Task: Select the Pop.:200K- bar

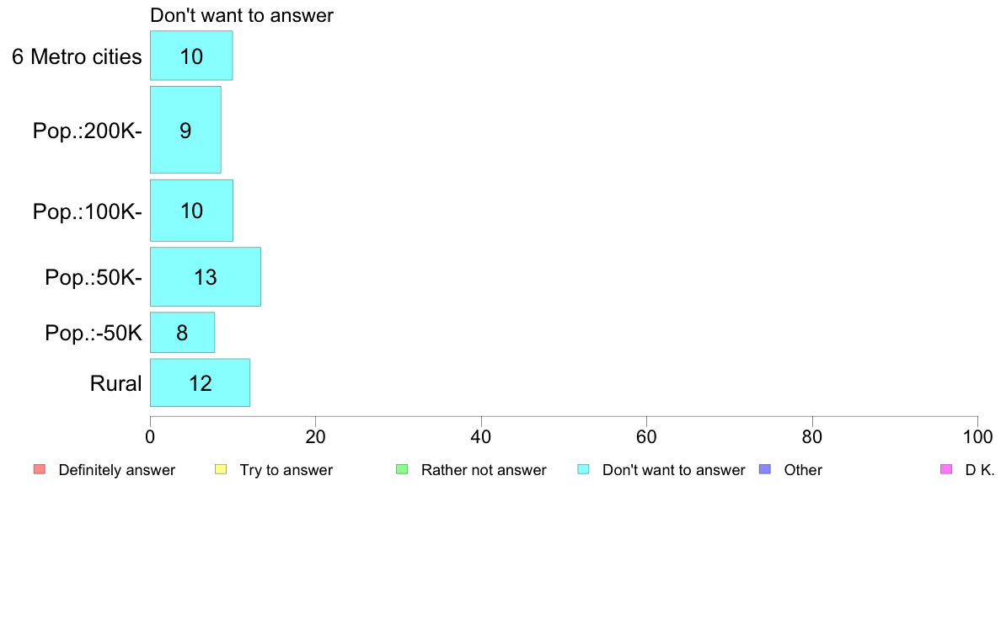Action: [185, 130]
